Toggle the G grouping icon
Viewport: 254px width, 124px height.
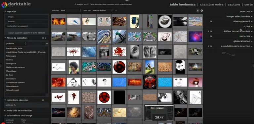(198, 11)
